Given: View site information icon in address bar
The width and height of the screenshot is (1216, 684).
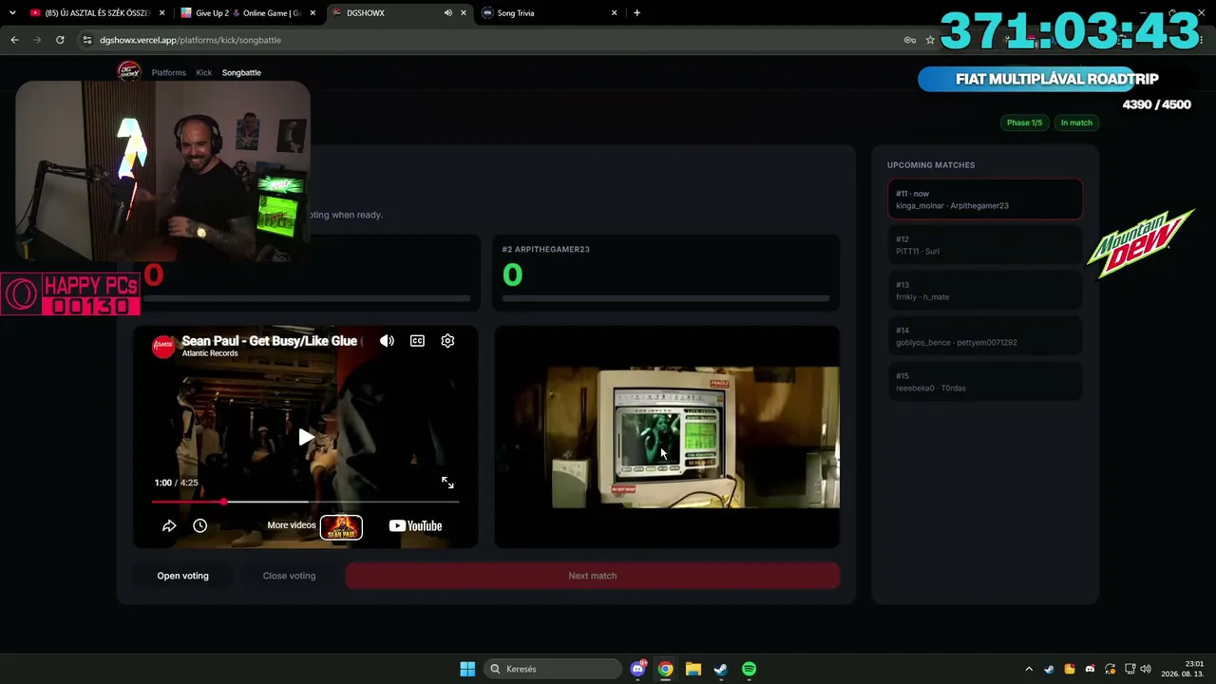Looking at the screenshot, I should (87, 40).
